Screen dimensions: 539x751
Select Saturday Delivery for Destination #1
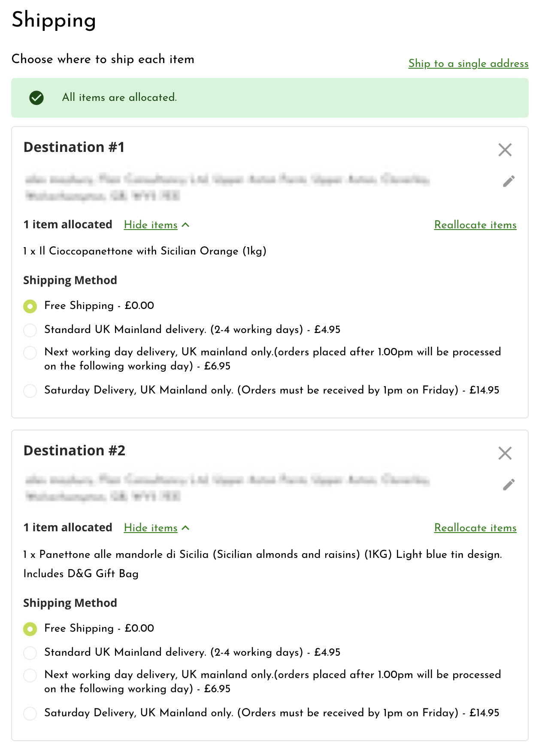click(30, 391)
